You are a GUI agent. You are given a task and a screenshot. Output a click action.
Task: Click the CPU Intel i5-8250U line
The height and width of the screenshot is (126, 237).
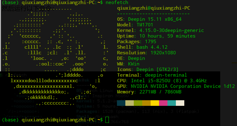162,81
